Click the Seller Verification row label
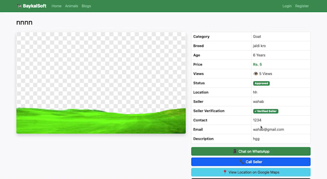The width and height of the screenshot is (327, 179). [209, 111]
